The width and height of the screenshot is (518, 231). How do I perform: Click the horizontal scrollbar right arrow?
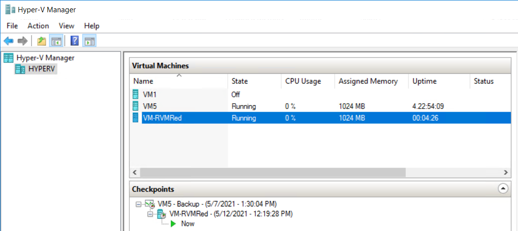pyautogui.click(x=506, y=172)
